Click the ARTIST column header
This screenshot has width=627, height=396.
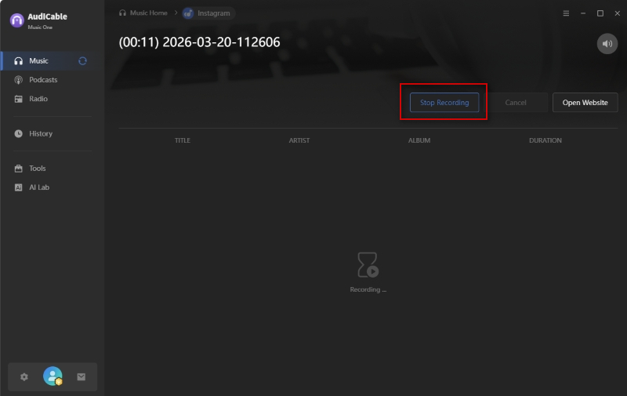[299, 140]
